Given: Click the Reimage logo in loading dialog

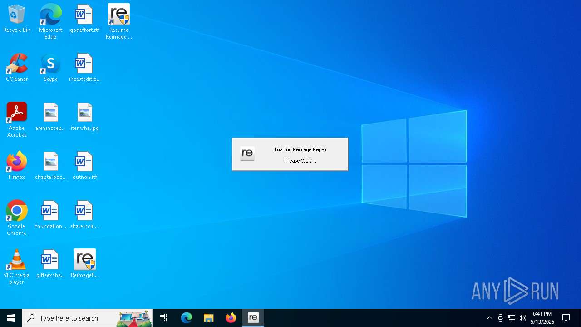Looking at the screenshot, I should [x=247, y=154].
